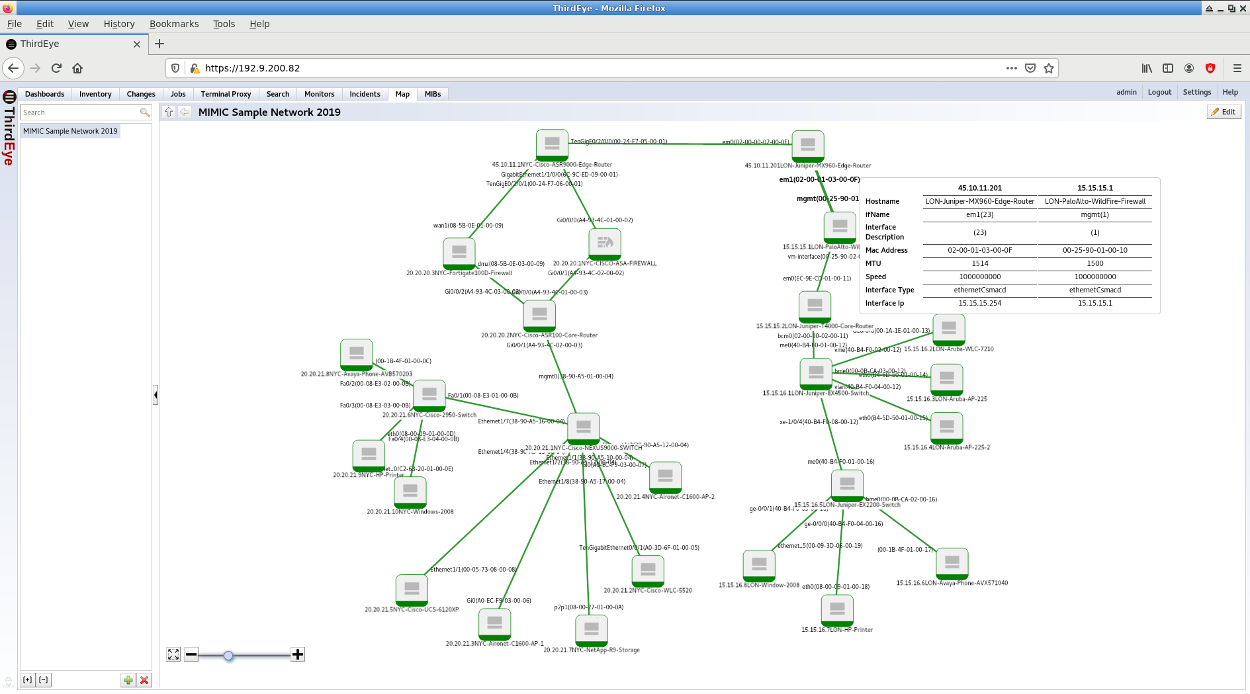The height and width of the screenshot is (694, 1250).
Task: Switch to the Incidents tab
Action: [365, 94]
